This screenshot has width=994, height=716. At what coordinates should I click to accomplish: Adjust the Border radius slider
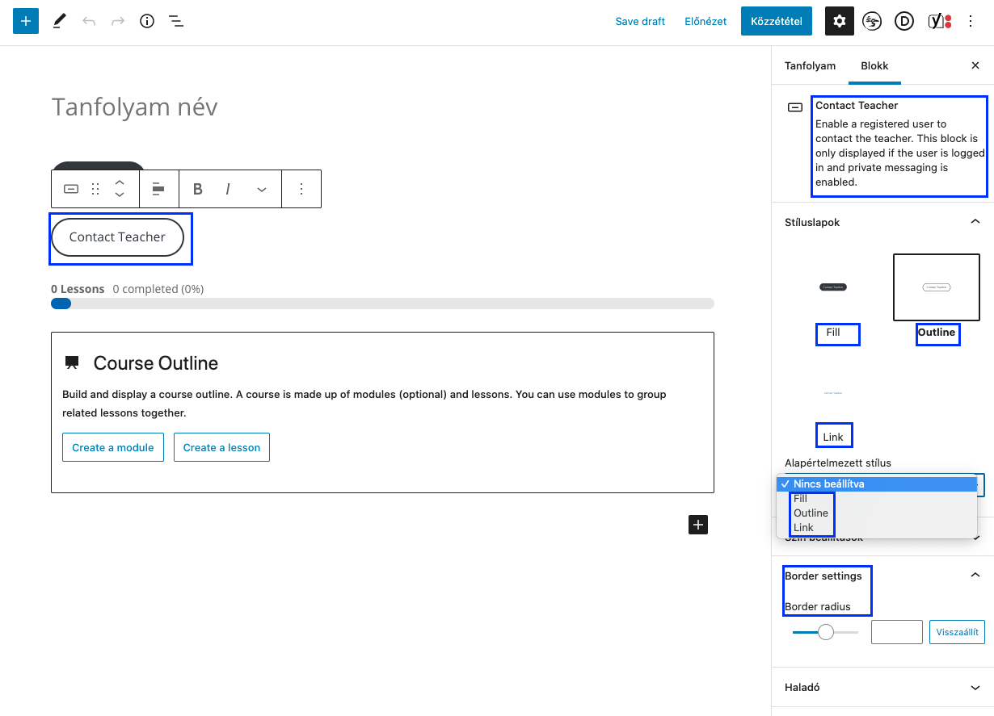825,634
